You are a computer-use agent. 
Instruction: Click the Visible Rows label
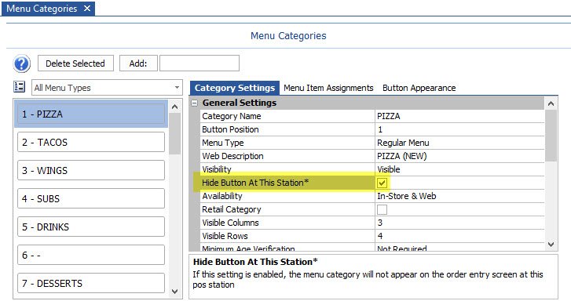(x=225, y=236)
